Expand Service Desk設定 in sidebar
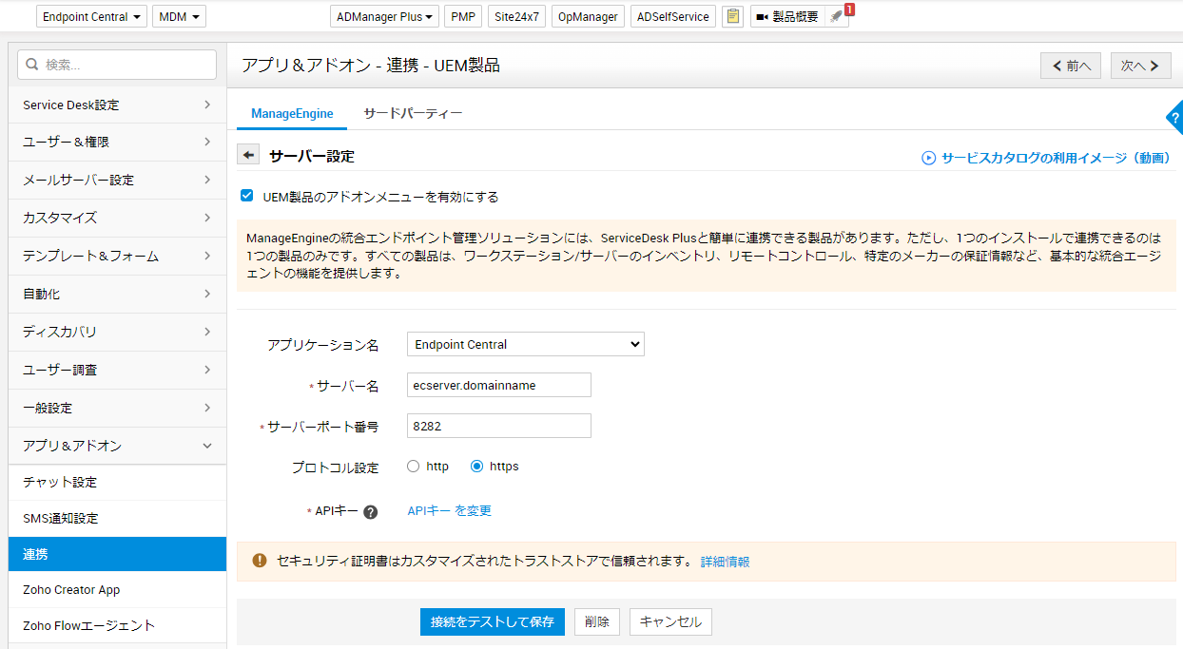 [x=117, y=105]
